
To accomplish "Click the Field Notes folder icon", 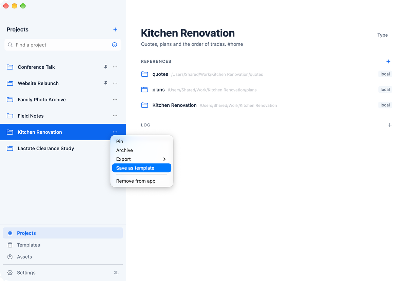I will click(10, 116).
